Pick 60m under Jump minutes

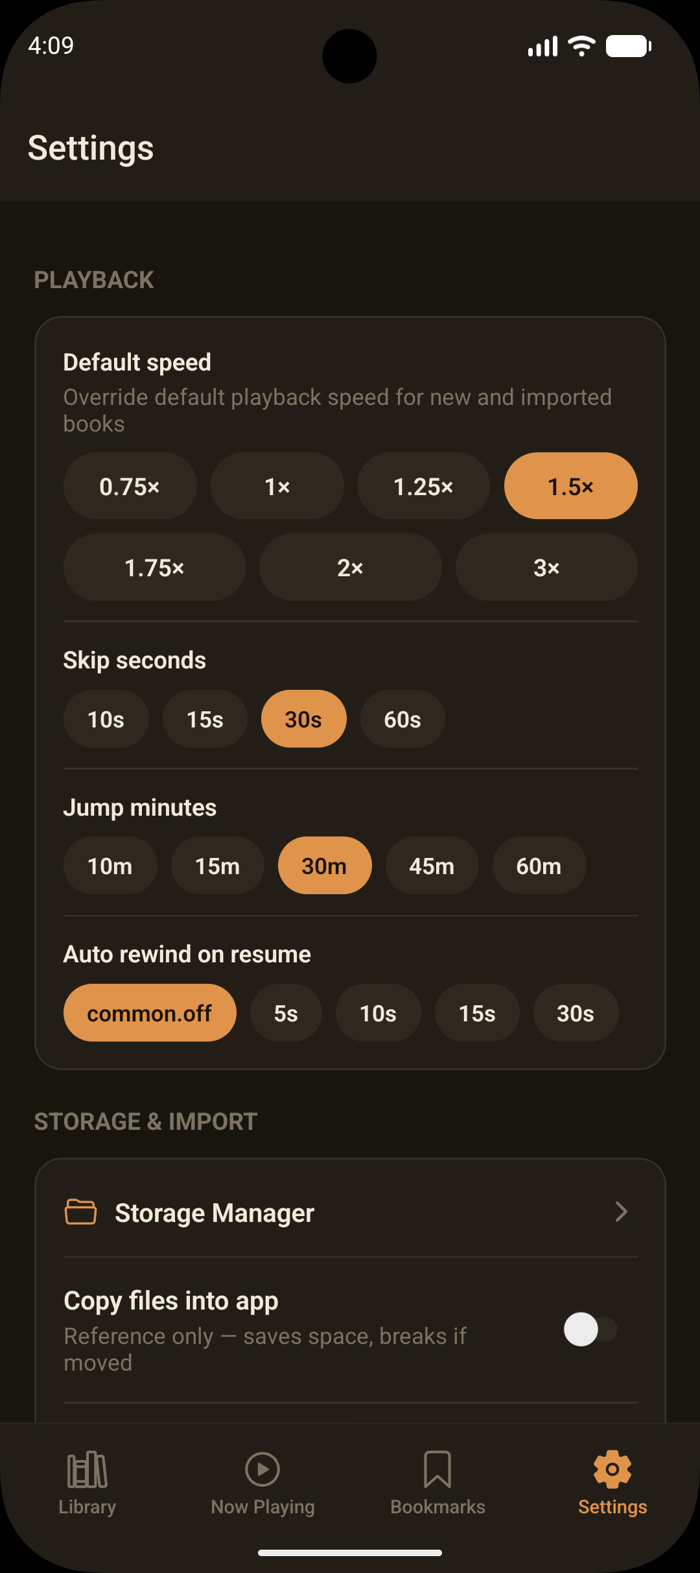[539, 866]
